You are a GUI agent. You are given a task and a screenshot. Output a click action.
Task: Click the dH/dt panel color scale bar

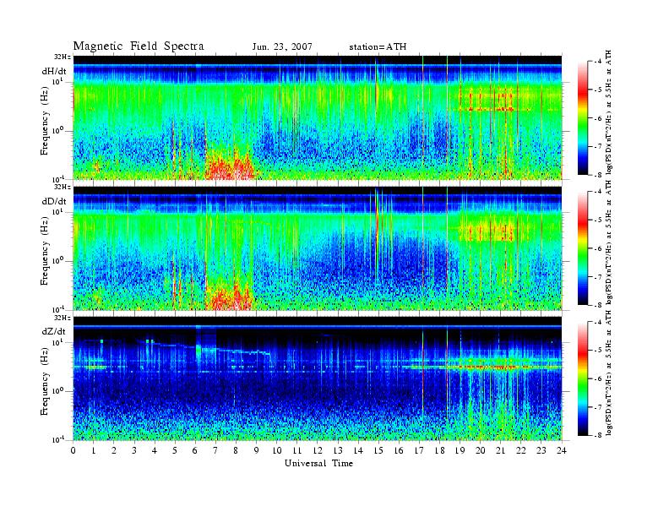click(x=582, y=118)
